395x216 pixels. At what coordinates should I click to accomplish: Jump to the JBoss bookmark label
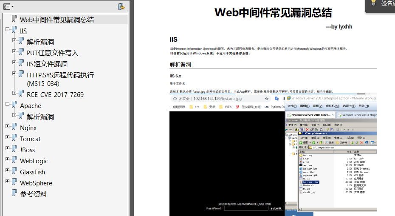click(x=28, y=150)
